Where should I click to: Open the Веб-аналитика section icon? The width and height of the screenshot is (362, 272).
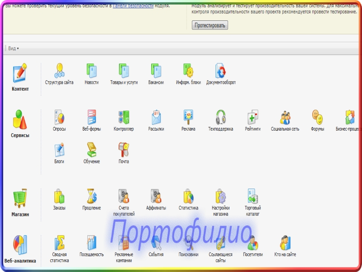pyautogui.click(x=20, y=245)
